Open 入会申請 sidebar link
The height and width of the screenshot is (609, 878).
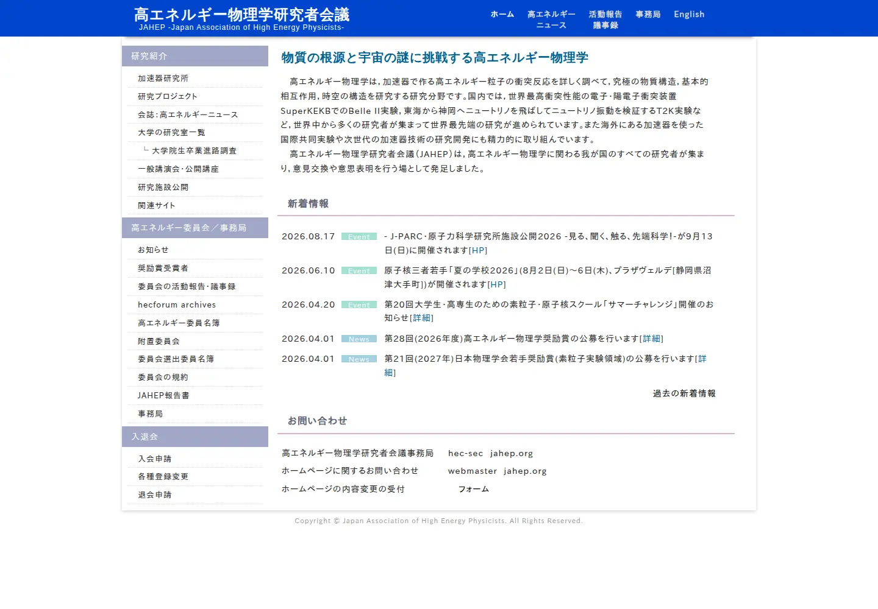154,459
